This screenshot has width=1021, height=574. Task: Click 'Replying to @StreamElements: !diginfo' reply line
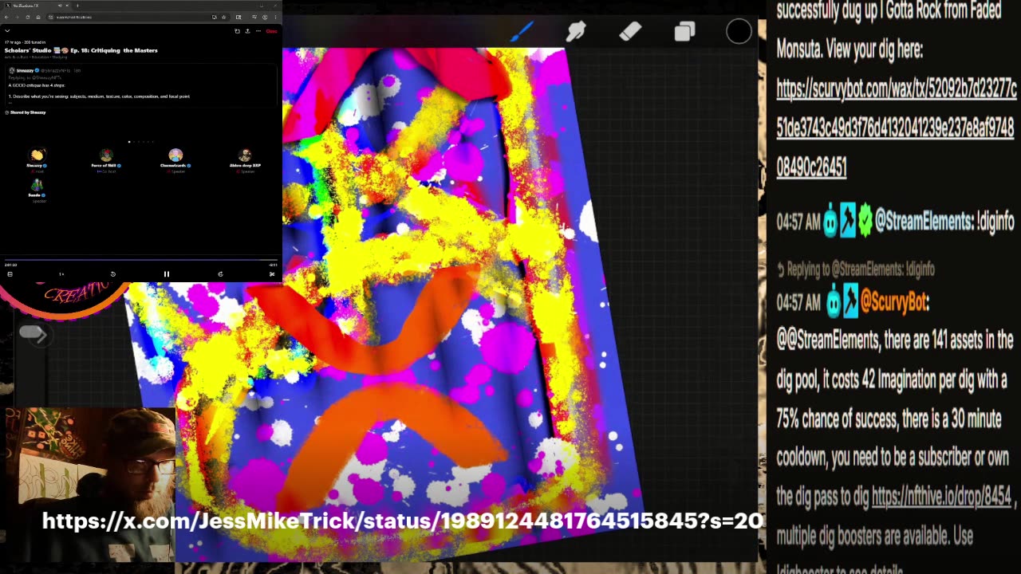855,269
